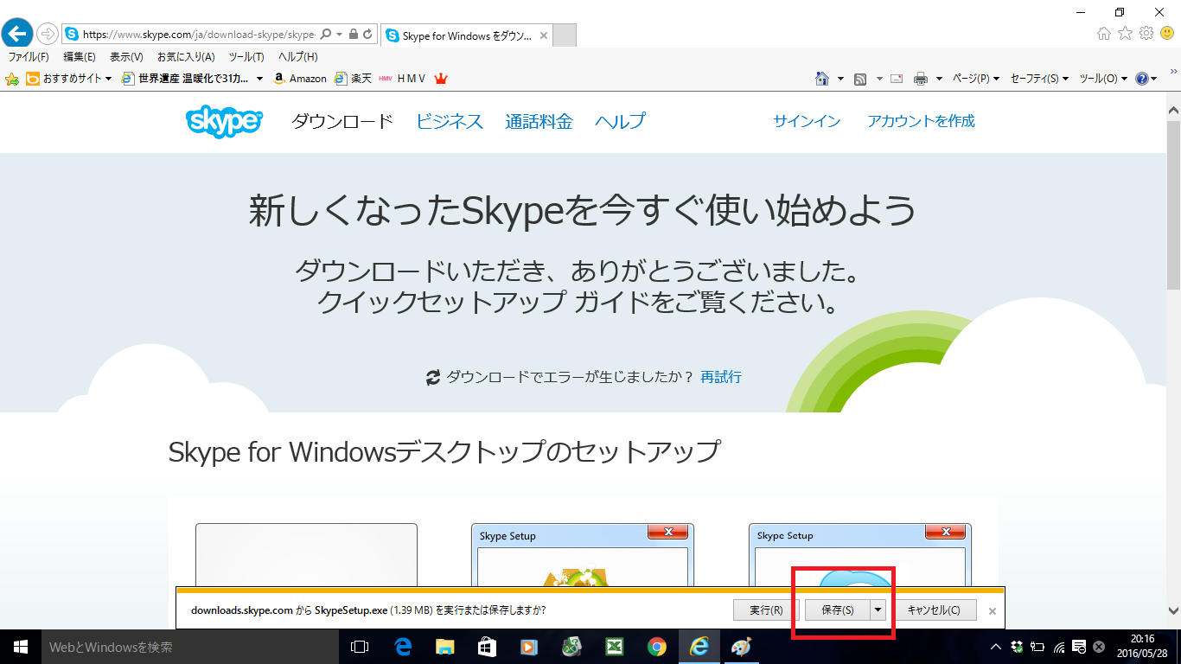Open the 楽天 favorites link
The width and height of the screenshot is (1181, 664).
pos(353,79)
